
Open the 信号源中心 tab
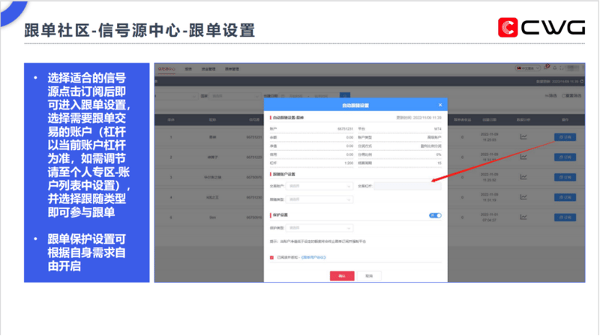166,69
